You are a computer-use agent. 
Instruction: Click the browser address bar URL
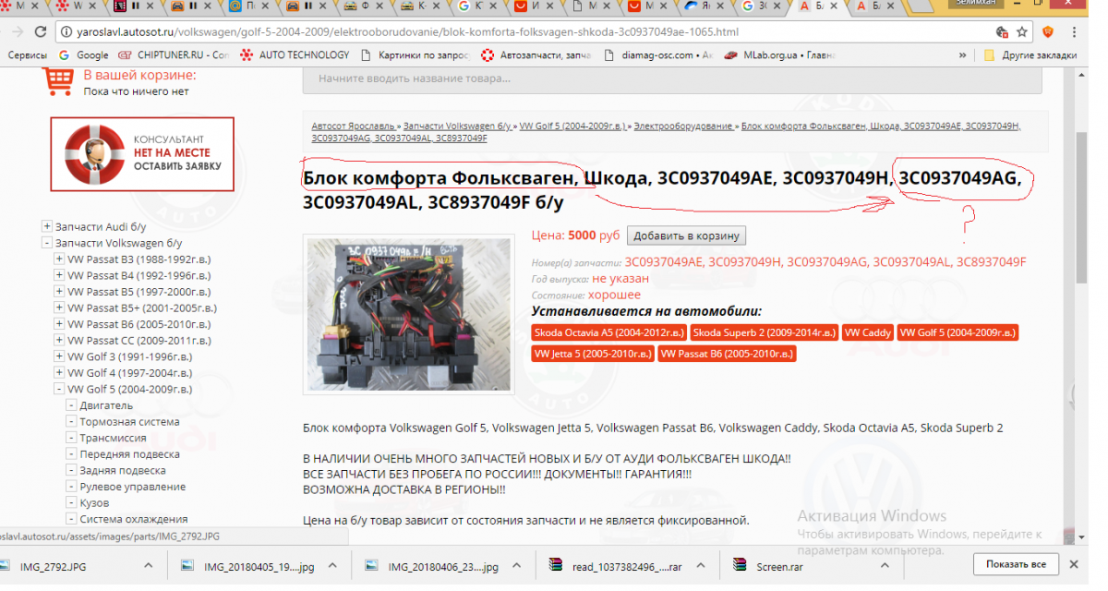(406, 32)
